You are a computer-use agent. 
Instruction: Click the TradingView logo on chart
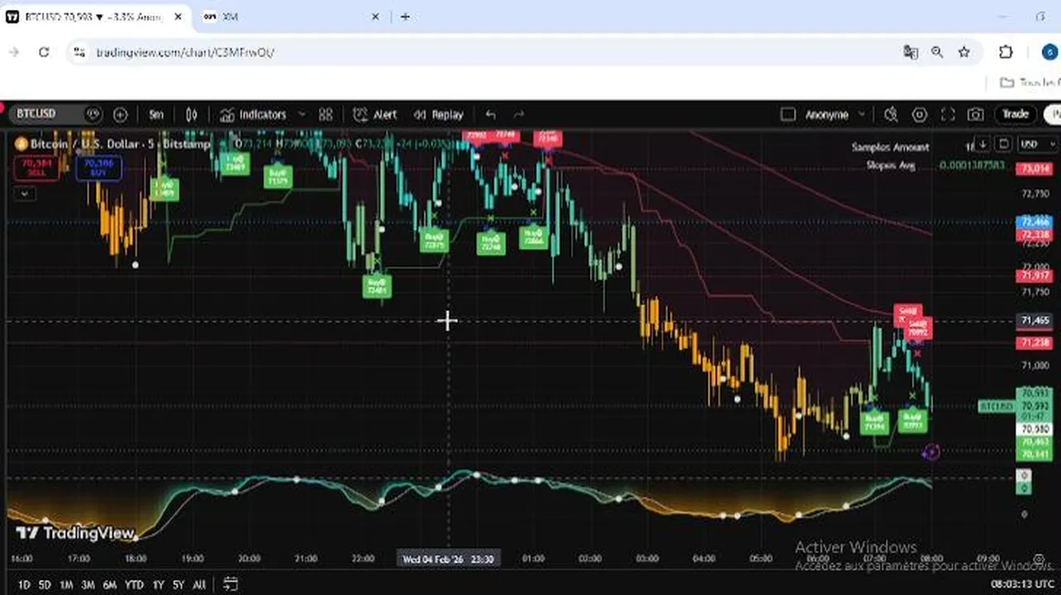pos(76,534)
